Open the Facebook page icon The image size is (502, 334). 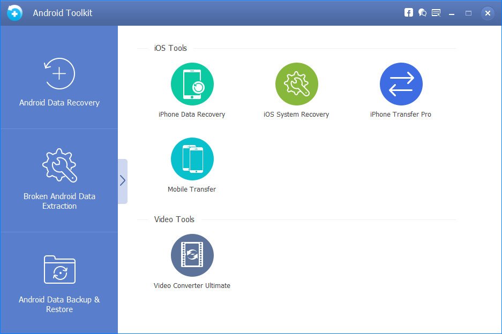[x=409, y=13]
